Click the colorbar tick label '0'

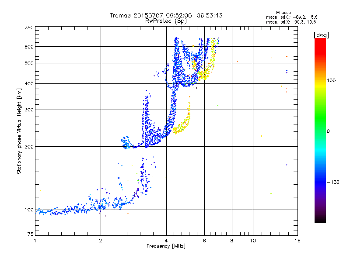[328, 131]
